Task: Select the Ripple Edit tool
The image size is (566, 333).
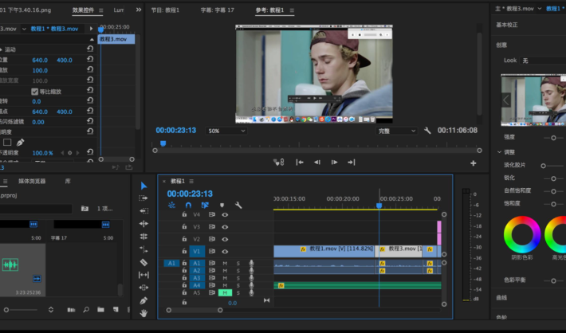Action: click(144, 224)
